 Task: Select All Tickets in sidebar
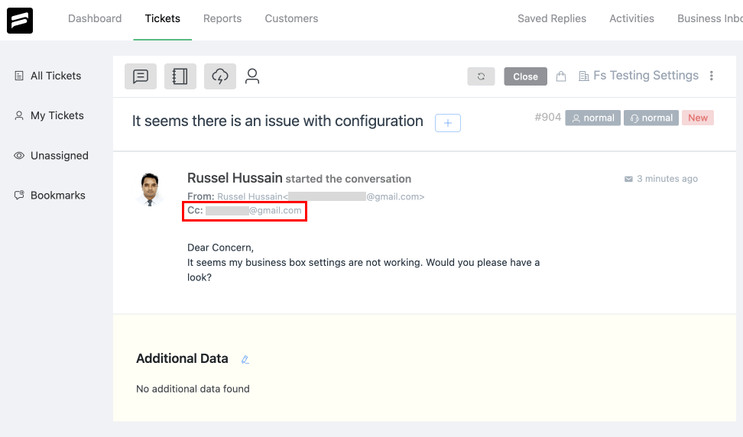(56, 76)
